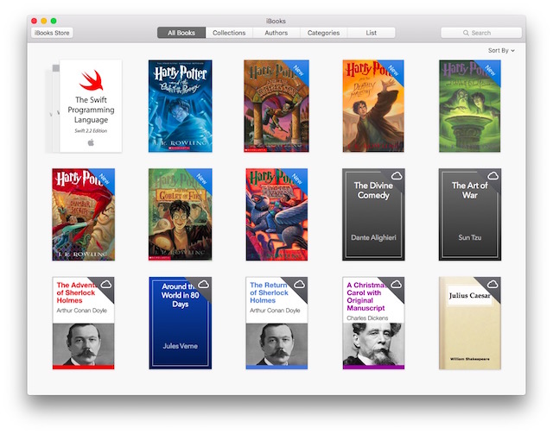Switch to List view tab
Image resolution: width=553 pixels, height=434 pixels.
click(x=371, y=33)
